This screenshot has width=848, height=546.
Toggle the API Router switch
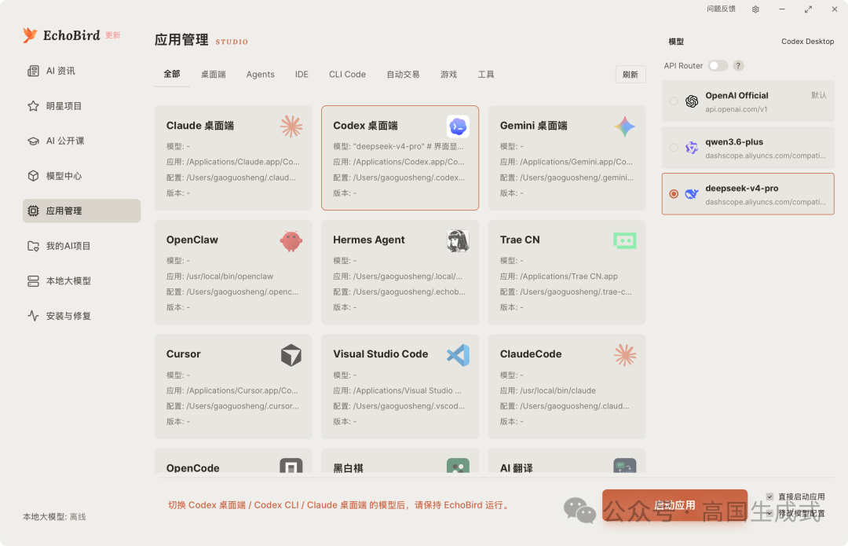pos(718,65)
